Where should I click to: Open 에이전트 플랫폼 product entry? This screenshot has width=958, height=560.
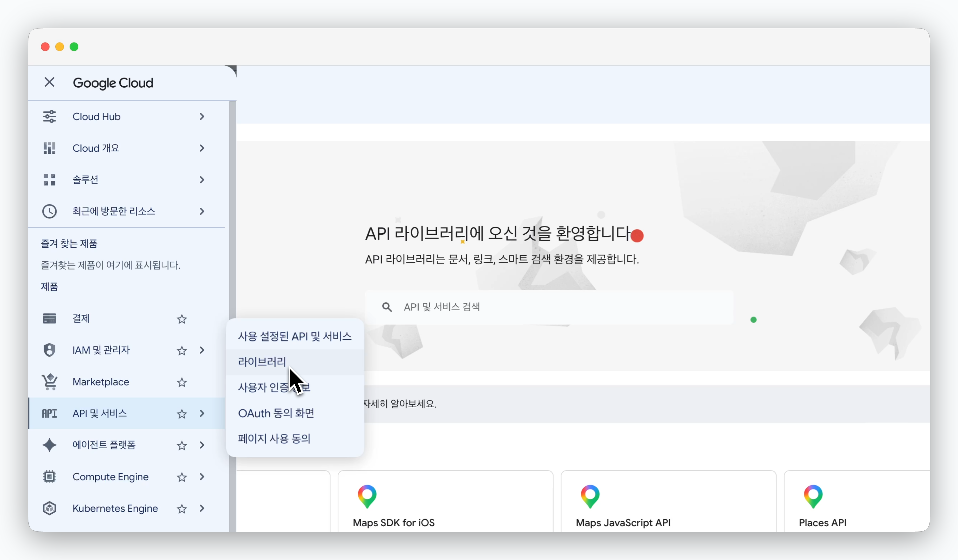(x=127, y=445)
